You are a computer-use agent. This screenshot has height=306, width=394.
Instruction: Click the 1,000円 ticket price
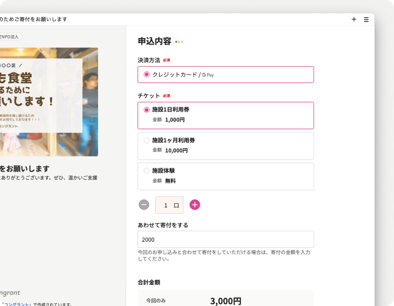[175, 120]
